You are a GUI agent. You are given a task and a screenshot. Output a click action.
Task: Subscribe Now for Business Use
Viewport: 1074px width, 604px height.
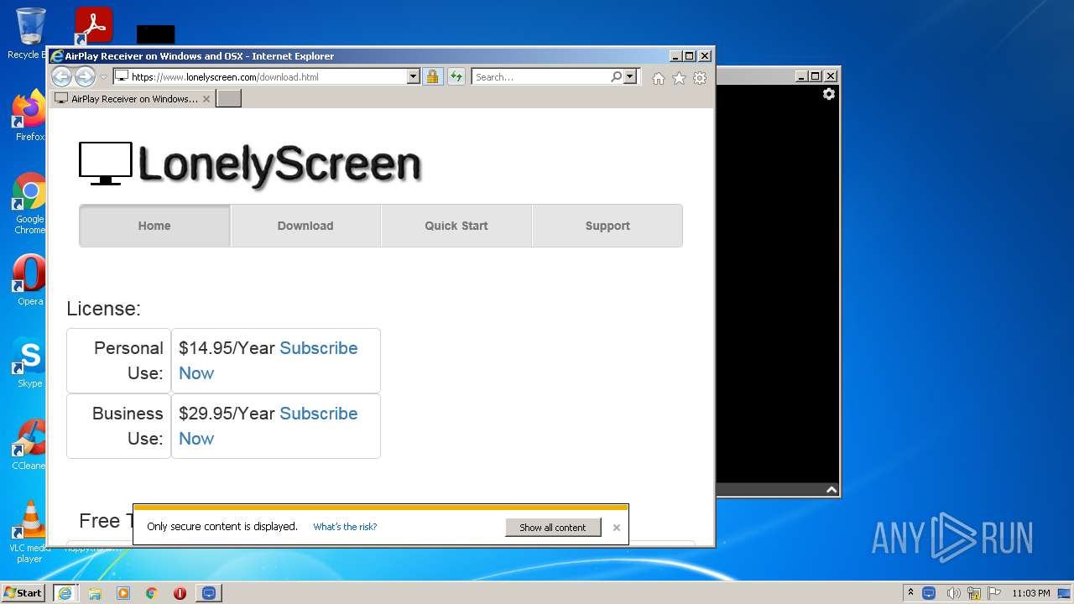(x=319, y=414)
